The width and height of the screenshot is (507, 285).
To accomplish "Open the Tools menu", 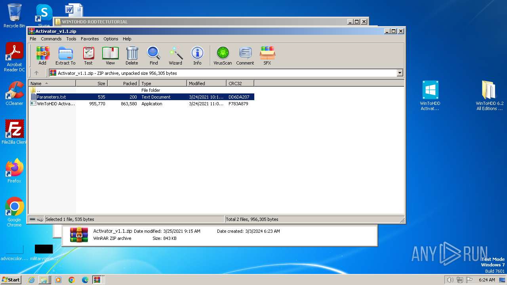I will click(x=71, y=39).
